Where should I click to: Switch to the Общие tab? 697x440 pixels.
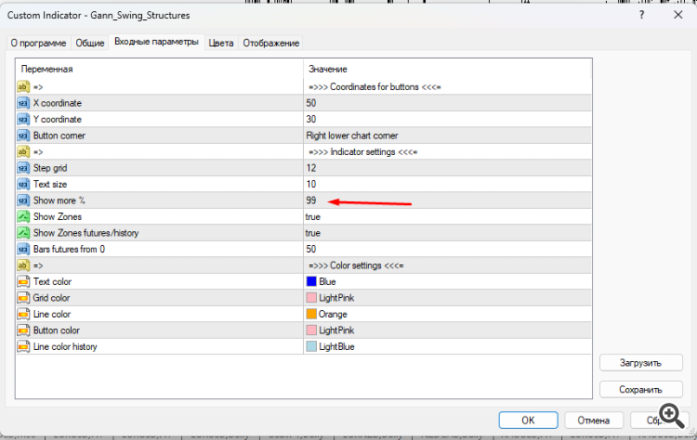(x=90, y=43)
